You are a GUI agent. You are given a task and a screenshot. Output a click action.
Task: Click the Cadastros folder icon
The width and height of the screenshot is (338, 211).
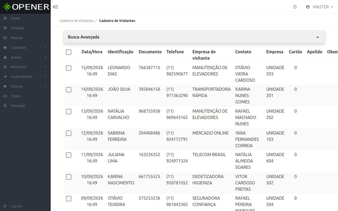(x=5, y=47)
